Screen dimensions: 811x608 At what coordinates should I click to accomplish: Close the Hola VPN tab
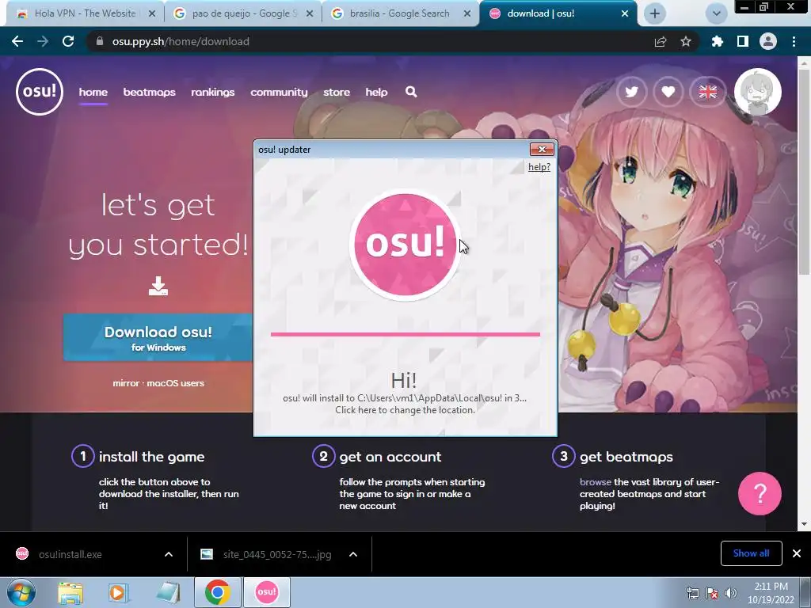pyautogui.click(x=152, y=13)
